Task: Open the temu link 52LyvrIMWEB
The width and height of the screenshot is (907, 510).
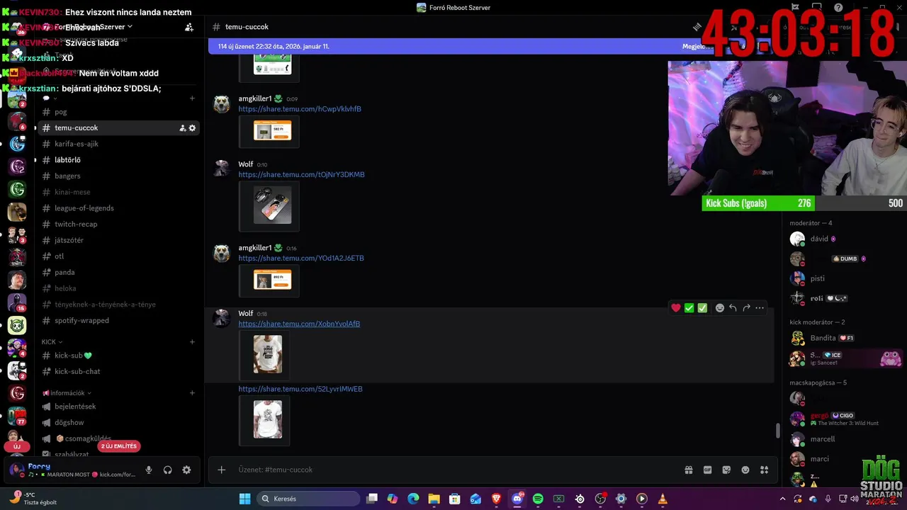Action: (x=300, y=389)
